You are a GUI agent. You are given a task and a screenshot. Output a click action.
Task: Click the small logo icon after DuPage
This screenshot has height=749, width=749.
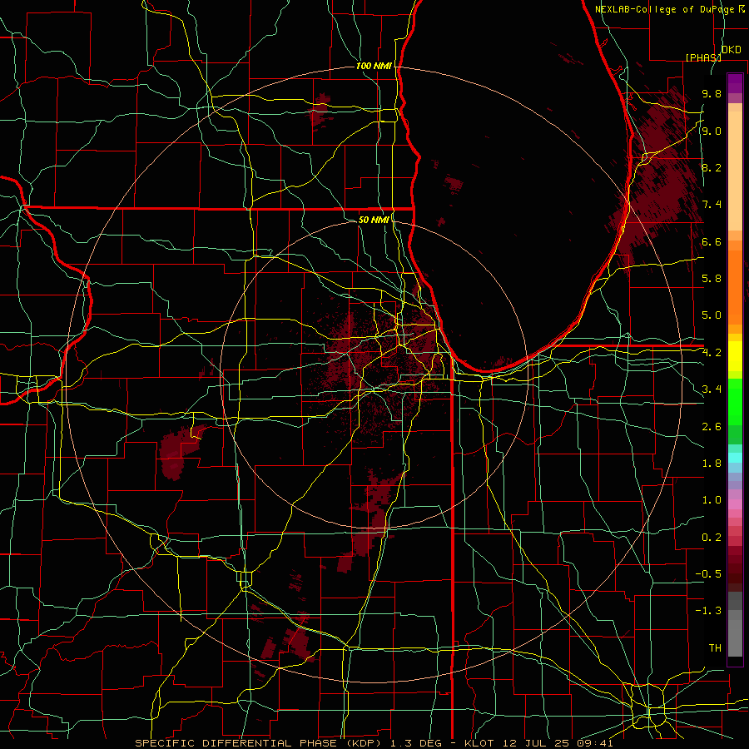[x=742, y=8]
